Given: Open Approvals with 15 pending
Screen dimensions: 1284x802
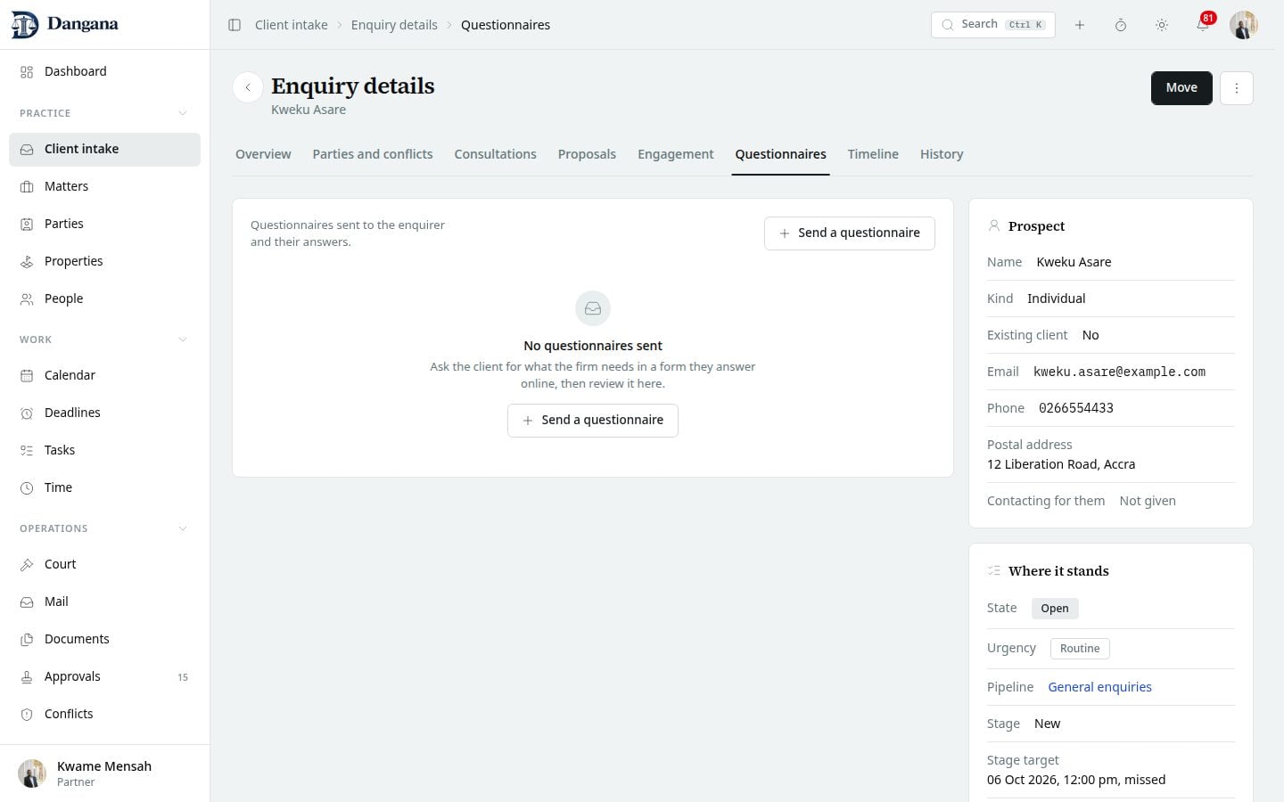Looking at the screenshot, I should pyautogui.click(x=104, y=676).
